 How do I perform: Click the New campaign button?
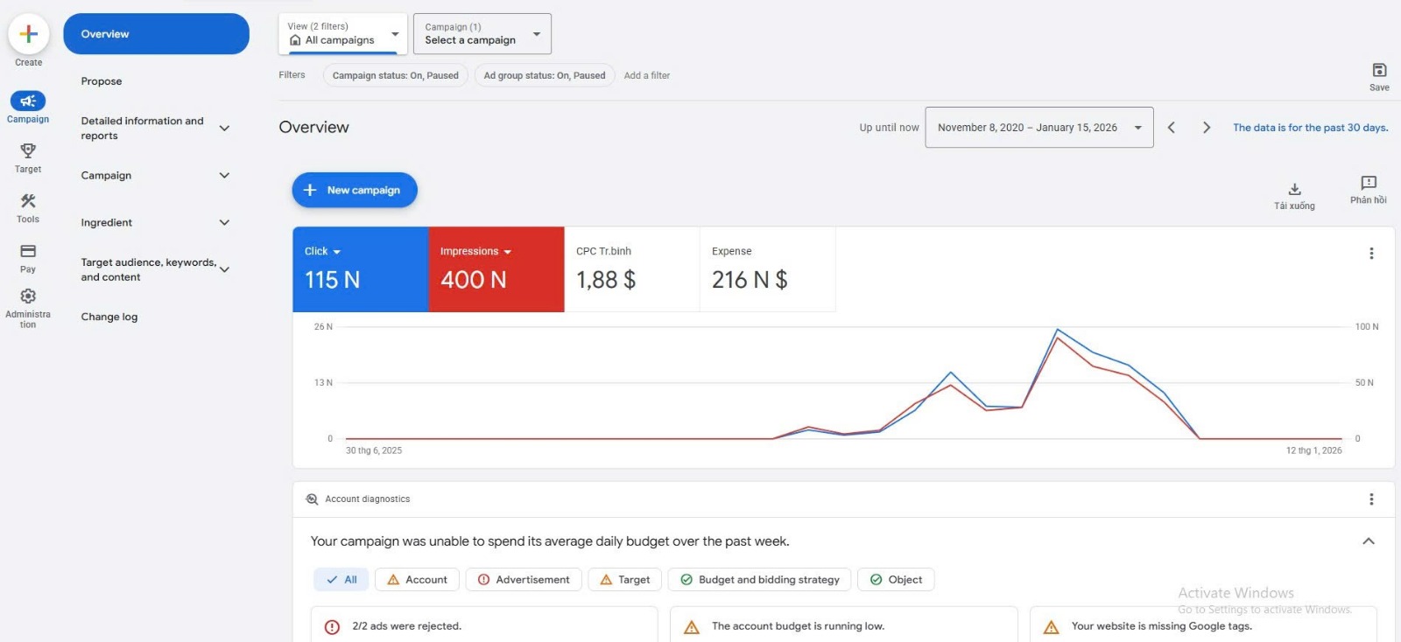[x=355, y=190]
